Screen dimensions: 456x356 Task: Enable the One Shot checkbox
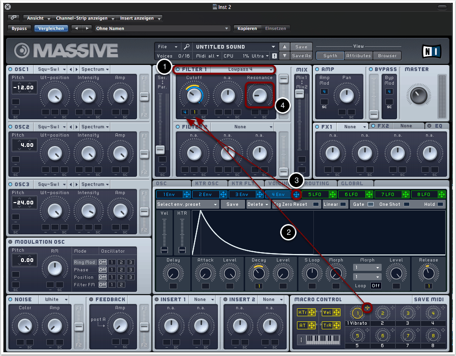click(407, 204)
